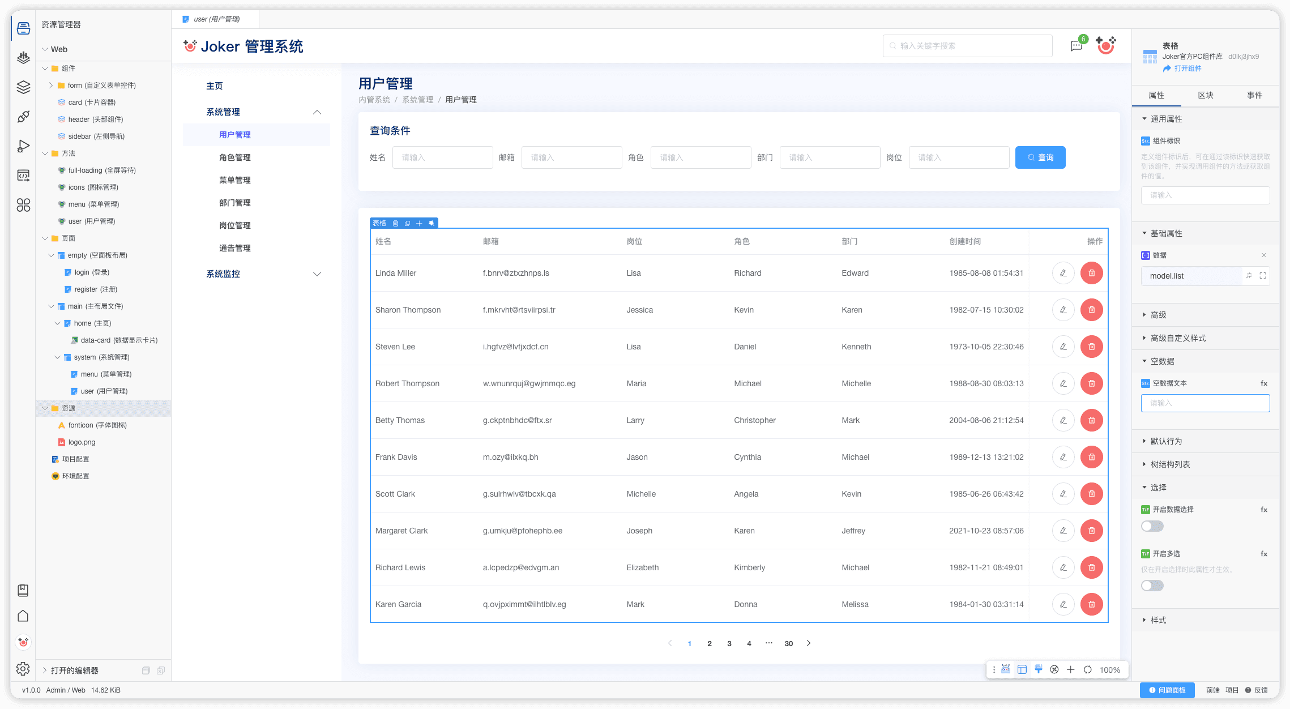Click the 空数据文本 input field
The width and height of the screenshot is (1290, 709).
1204,403
